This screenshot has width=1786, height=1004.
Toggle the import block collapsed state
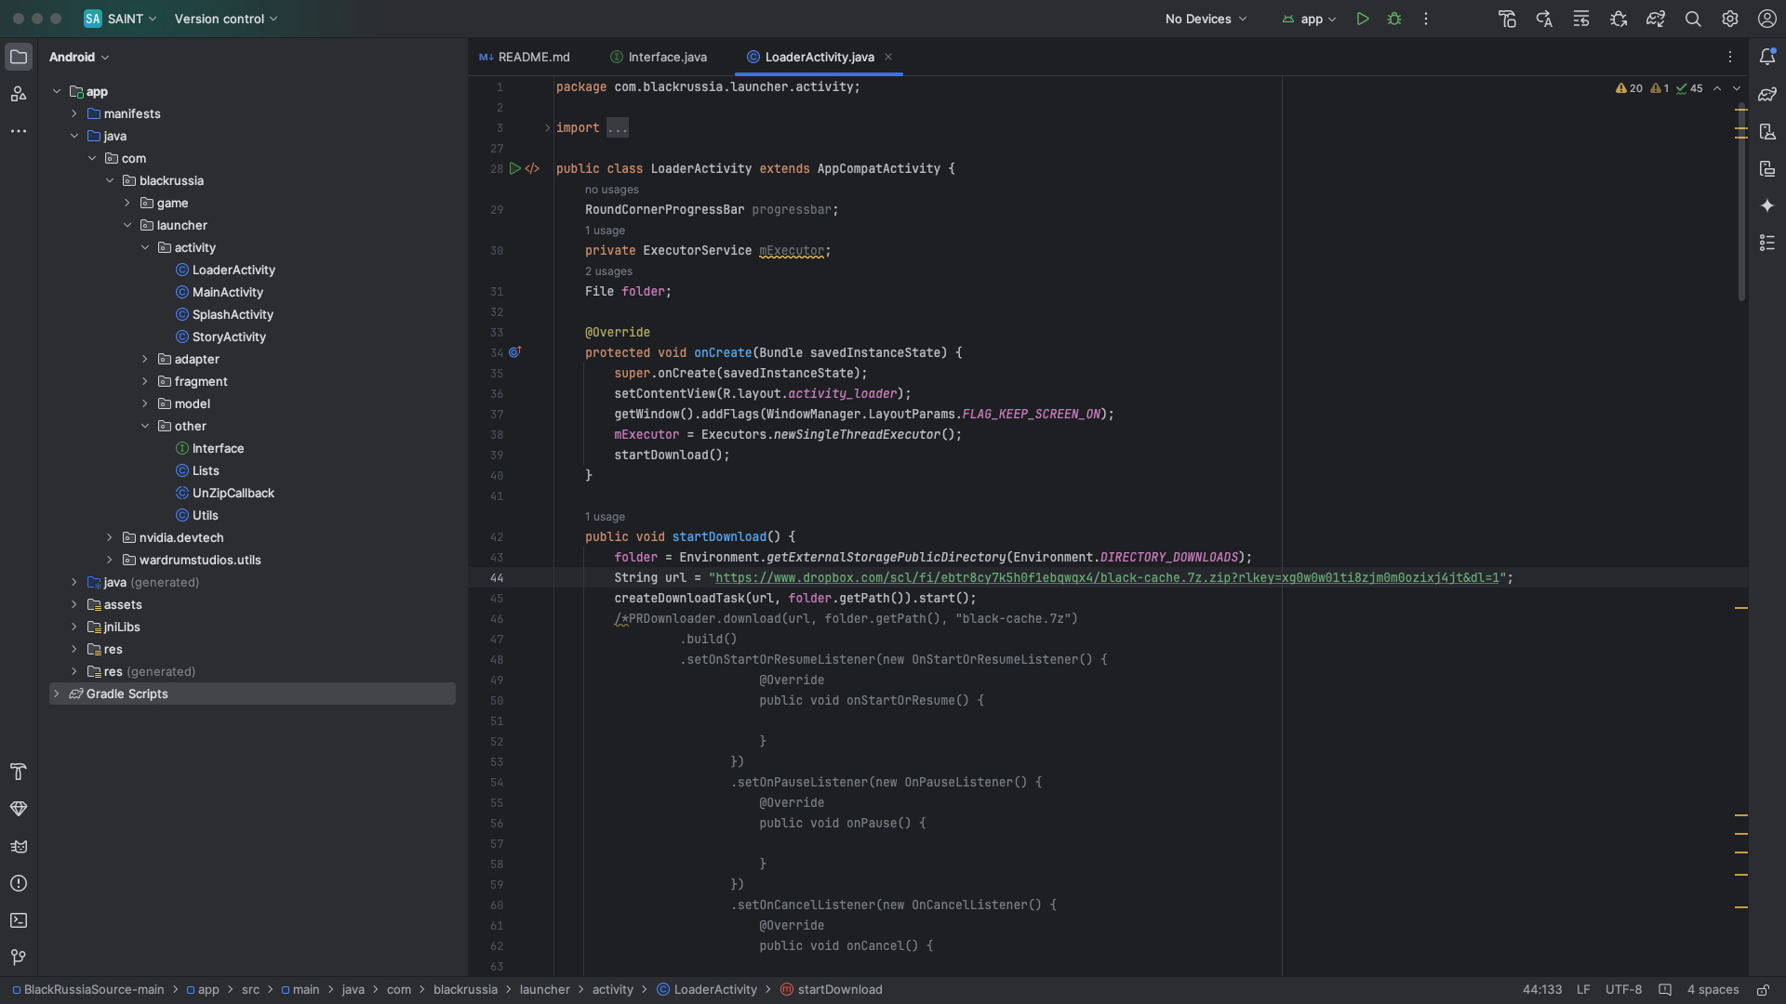[547, 128]
